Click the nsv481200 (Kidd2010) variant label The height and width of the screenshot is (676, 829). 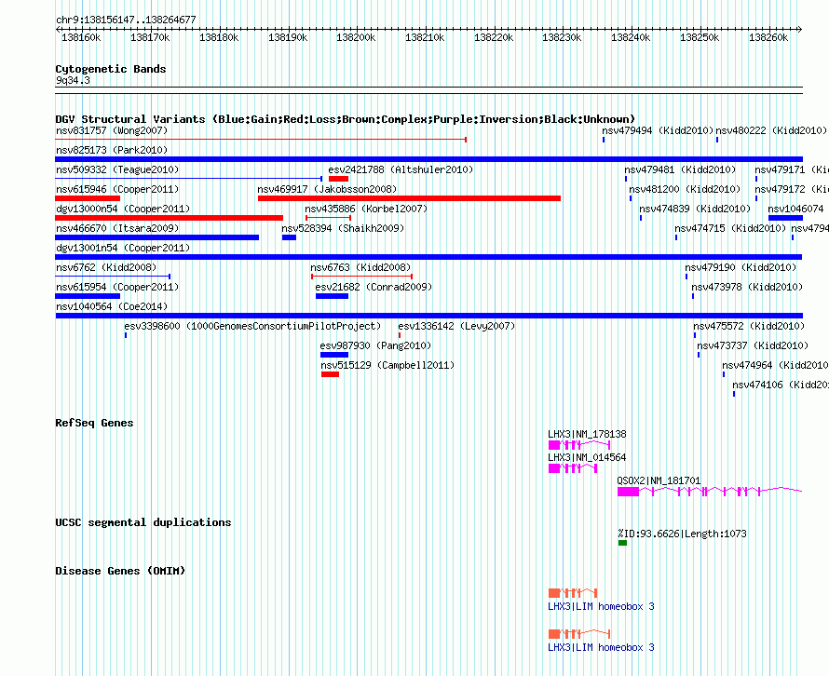pos(685,189)
